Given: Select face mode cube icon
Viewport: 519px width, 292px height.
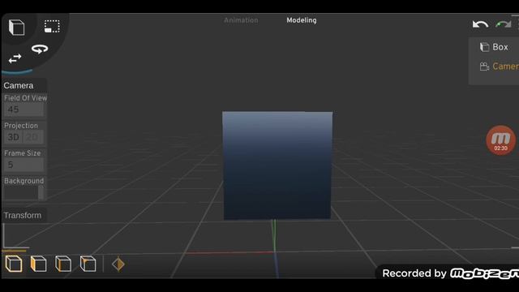Looking at the screenshot, I should click(38, 264).
